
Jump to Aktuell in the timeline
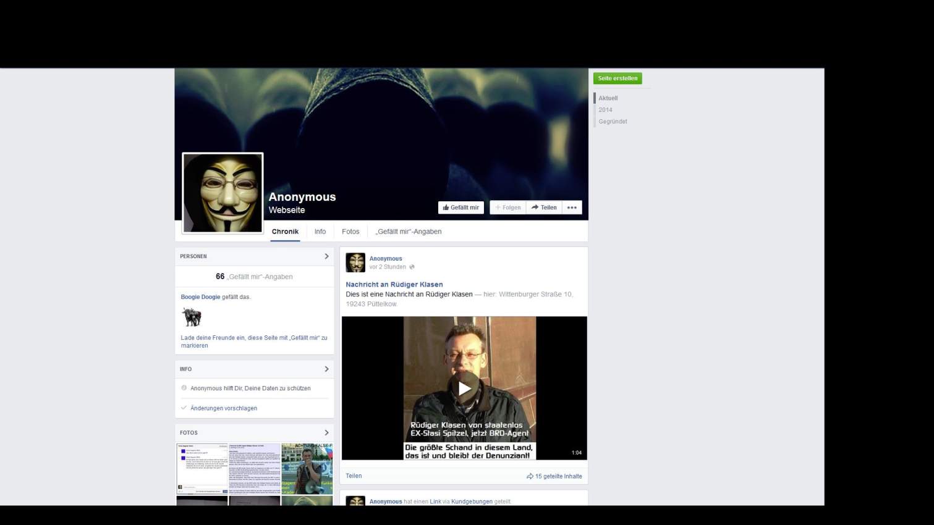(x=608, y=98)
